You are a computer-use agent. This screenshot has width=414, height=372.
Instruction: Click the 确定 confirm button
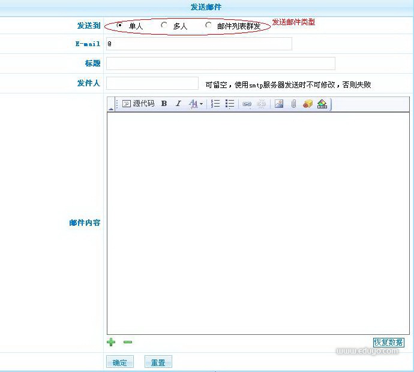[120, 362]
